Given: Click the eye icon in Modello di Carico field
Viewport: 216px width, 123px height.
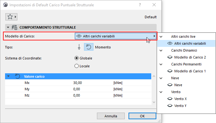Looking at the screenshot, I should pyautogui.click(x=79, y=36).
